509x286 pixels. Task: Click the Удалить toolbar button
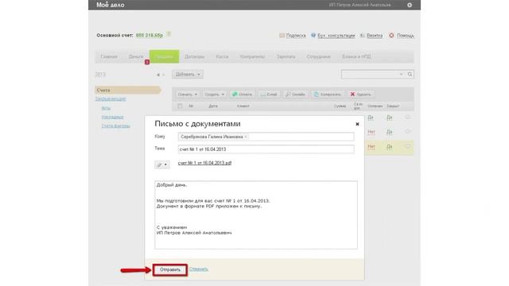(x=360, y=95)
